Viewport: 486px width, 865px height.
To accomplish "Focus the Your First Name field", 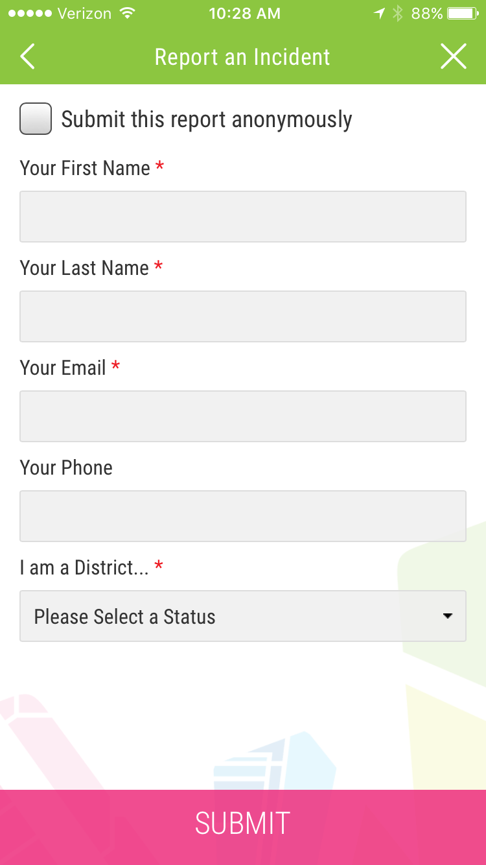I will (242, 217).
